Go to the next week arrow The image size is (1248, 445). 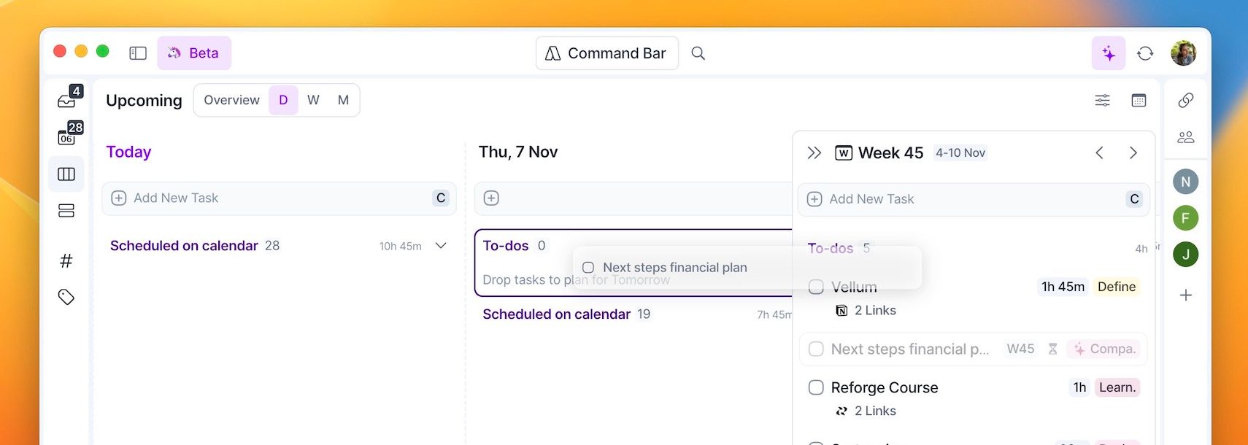1133,152
